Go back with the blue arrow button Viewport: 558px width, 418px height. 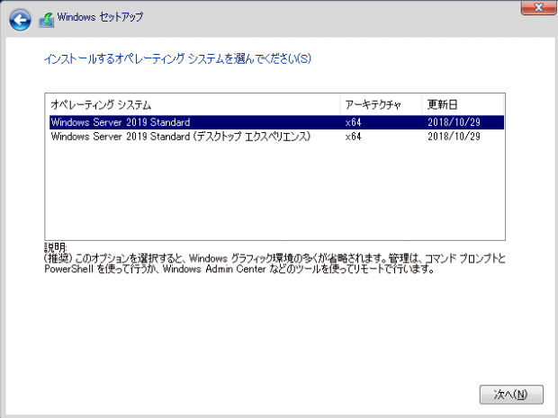(x=20, y=20)
